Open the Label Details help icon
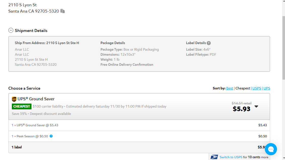Image resolution: width=285 pixels, height=160 pixels. point(209,43)
